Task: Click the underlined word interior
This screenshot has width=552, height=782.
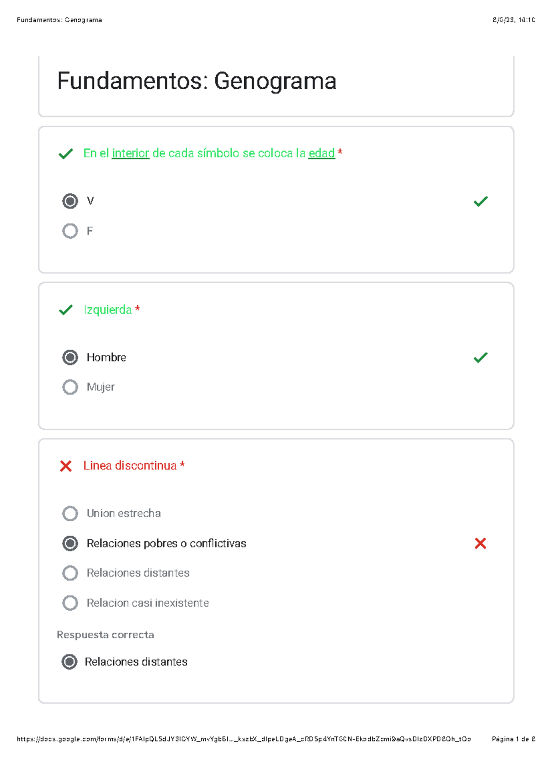Action: pyautogui.click(x=131, y=153)
